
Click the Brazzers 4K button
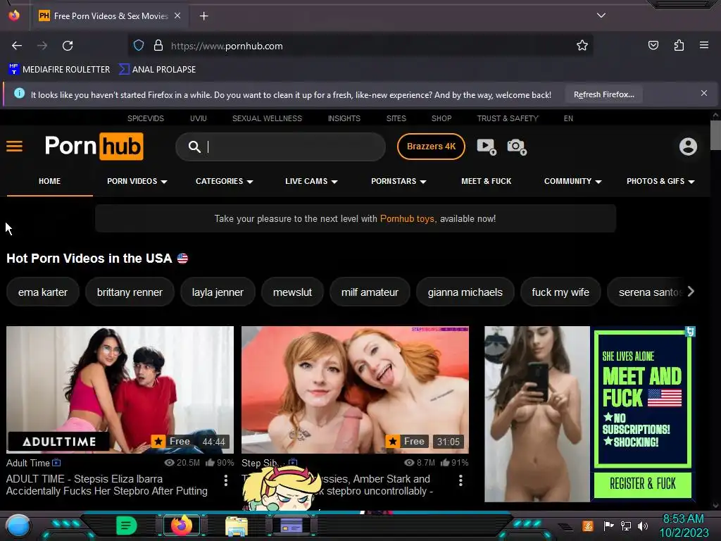point(431,147)
